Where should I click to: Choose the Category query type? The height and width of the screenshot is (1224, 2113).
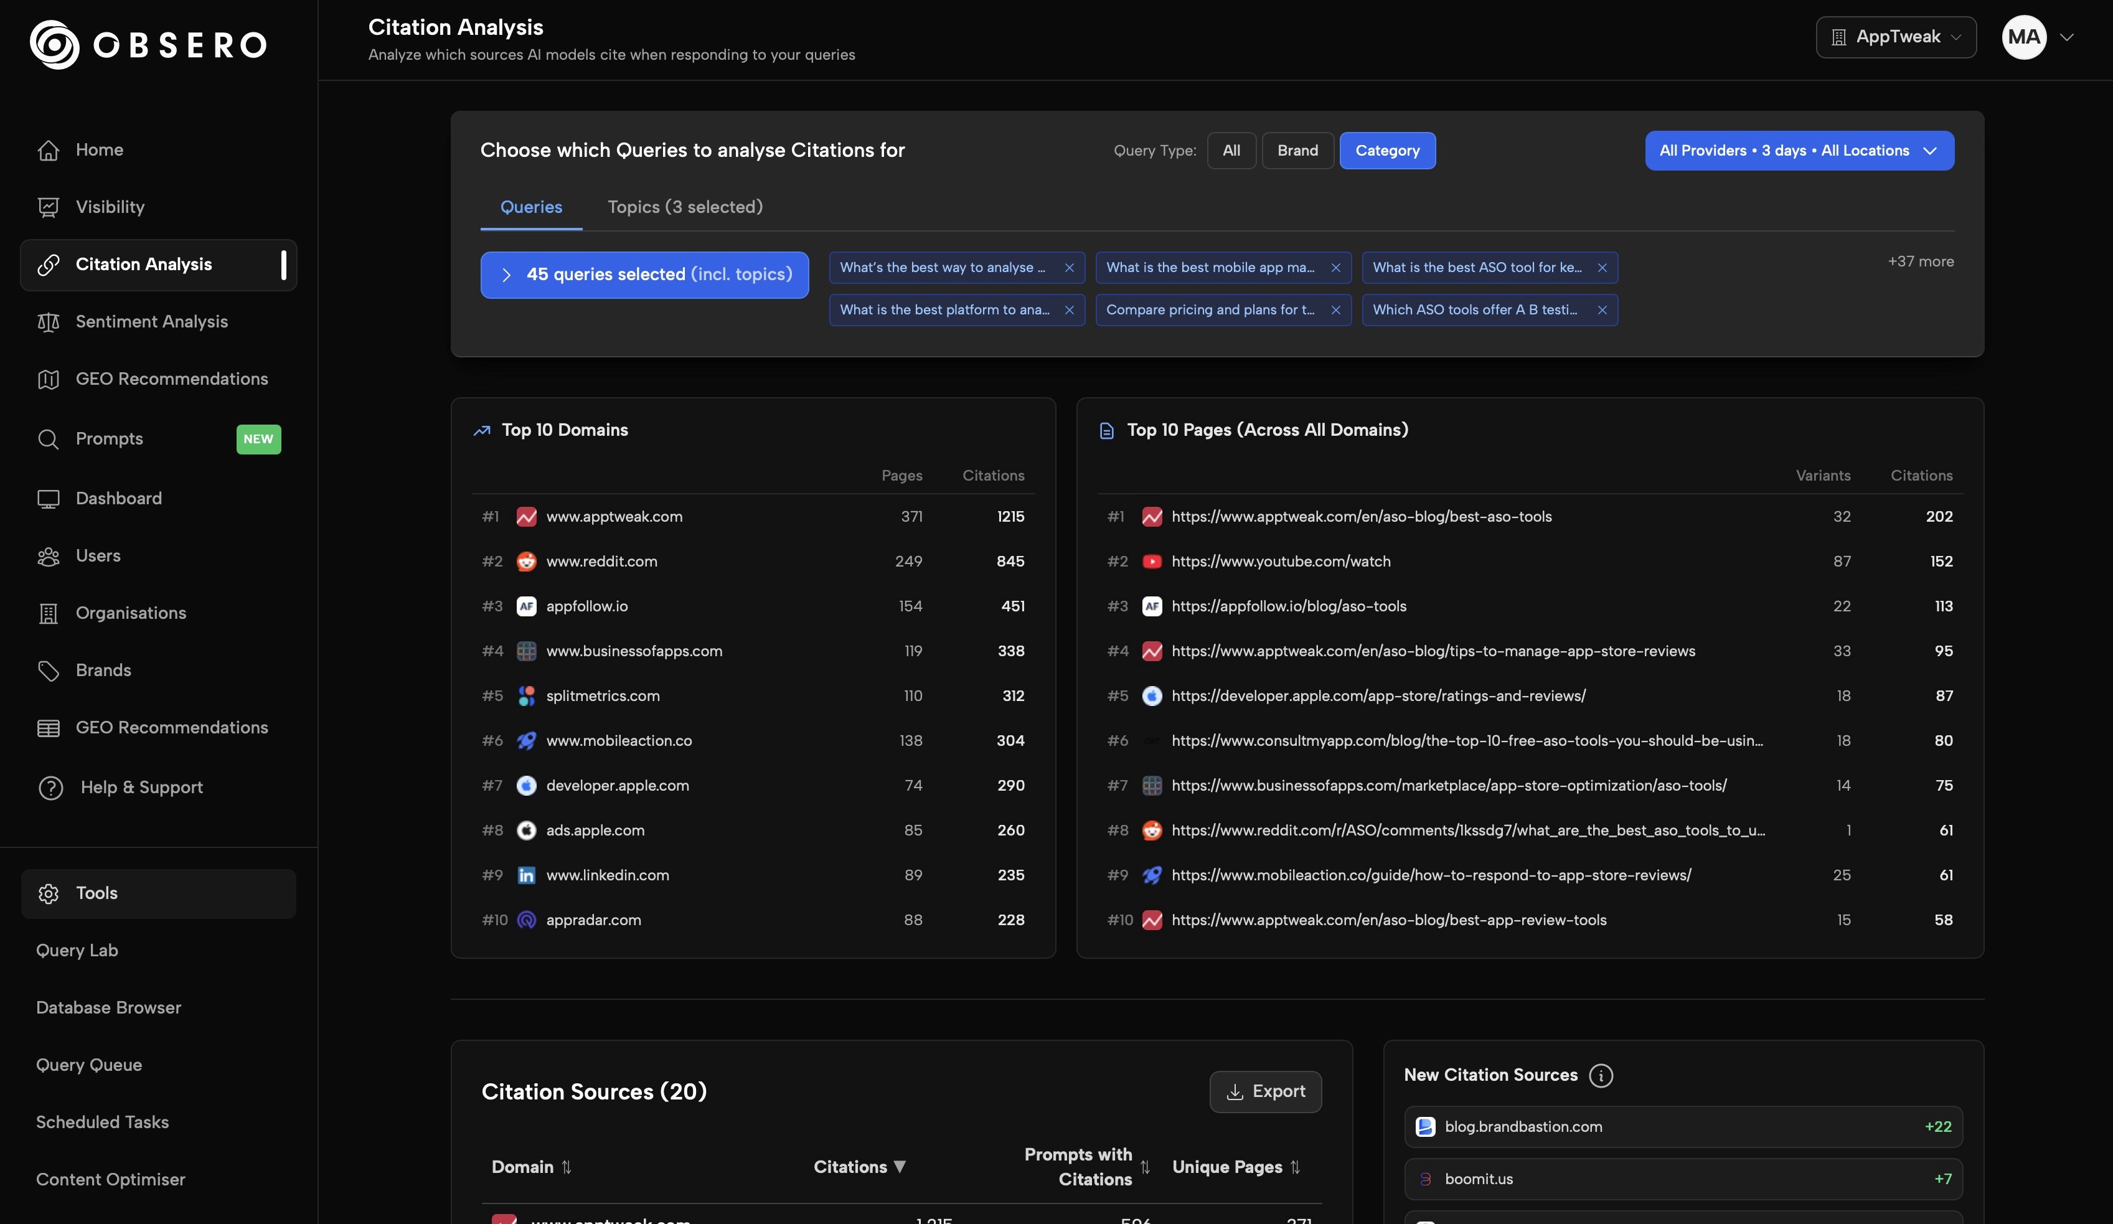click(1387, 151)
